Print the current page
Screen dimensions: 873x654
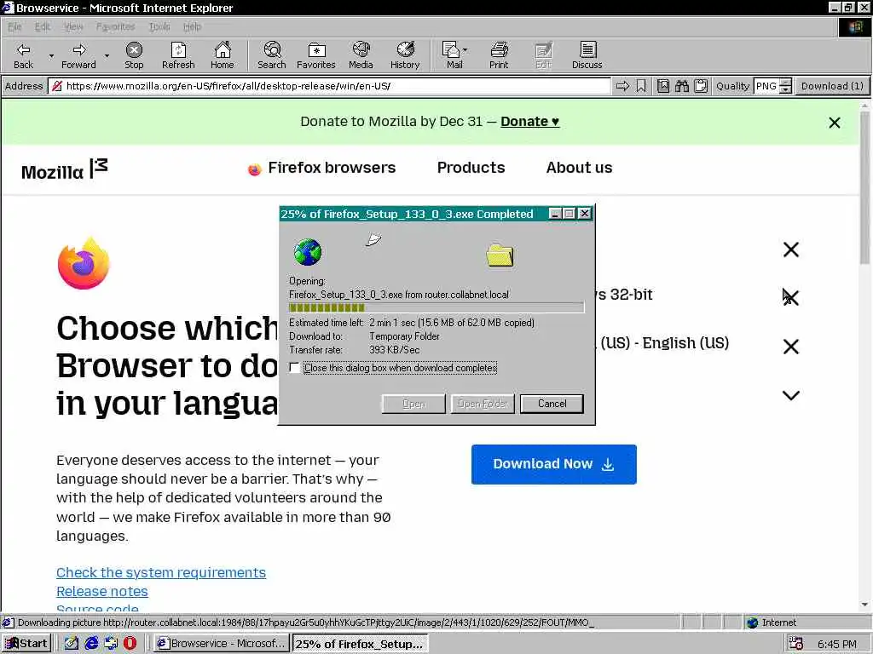coord(499,55)
